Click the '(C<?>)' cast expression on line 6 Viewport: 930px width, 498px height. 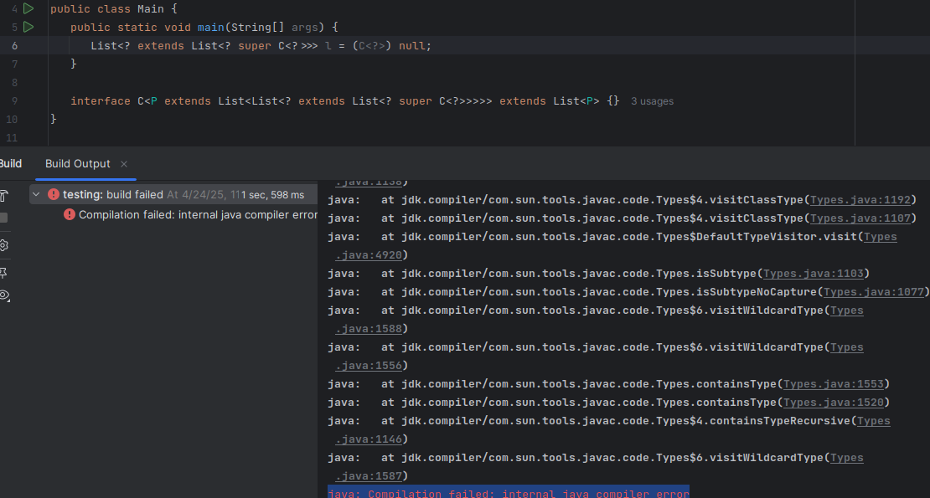click(x=372, y=45)
